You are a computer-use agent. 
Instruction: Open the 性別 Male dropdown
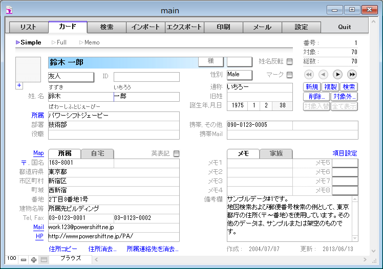(x=240, y=75)
